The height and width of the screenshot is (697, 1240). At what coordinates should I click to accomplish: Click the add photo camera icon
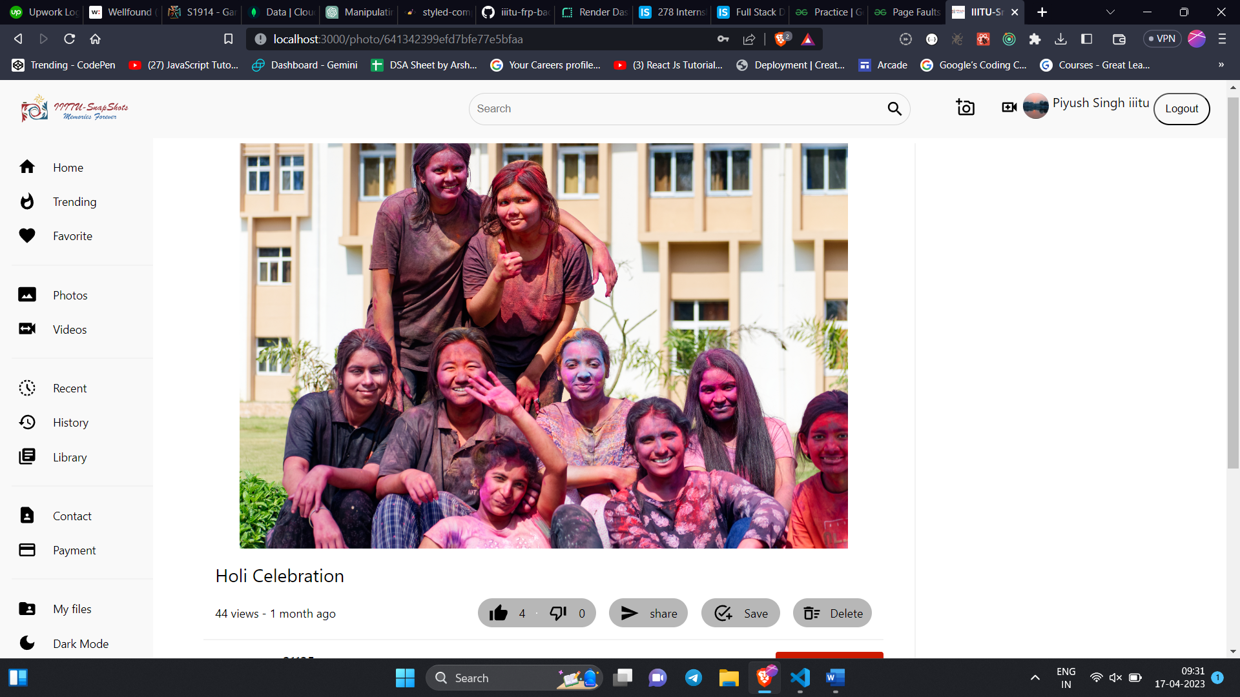pos(965,108)
